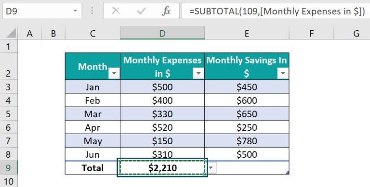Select row 3 header

pos(9,87)
